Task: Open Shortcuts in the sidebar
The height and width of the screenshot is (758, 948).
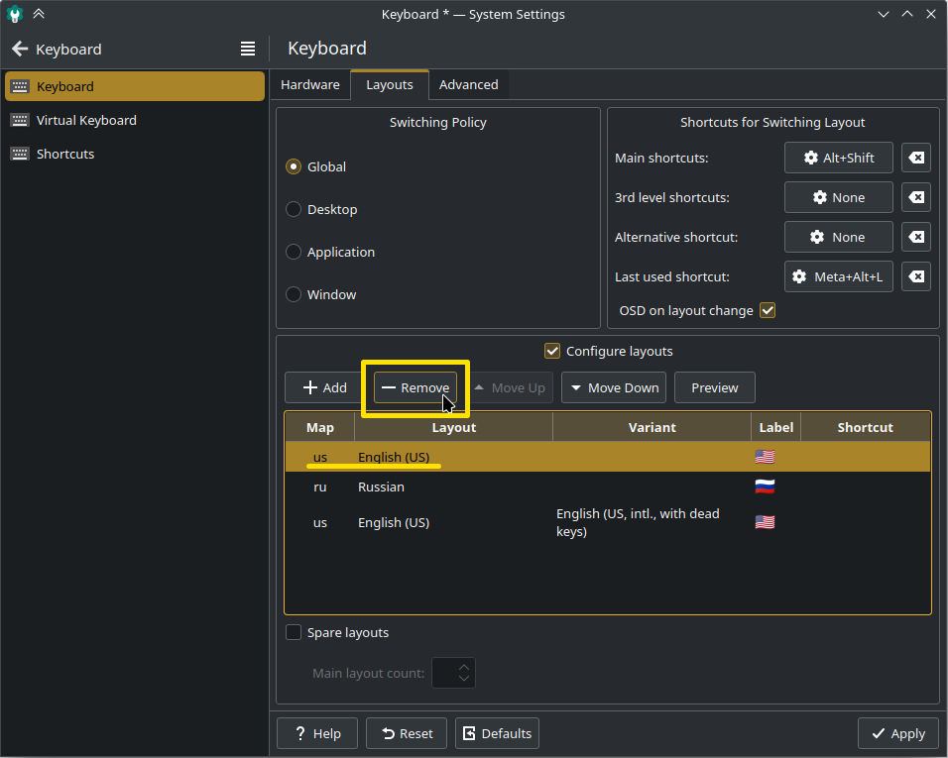Action: pos(65,154)
